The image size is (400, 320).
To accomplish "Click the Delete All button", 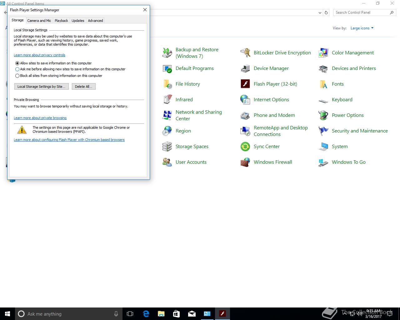I will click(x=83, y=87).
